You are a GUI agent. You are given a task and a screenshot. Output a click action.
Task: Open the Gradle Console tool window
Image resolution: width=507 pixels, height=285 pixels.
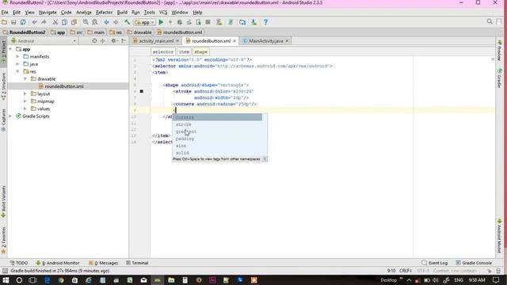474,263
